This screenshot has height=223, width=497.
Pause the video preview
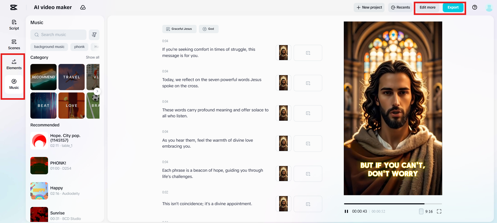[x=346, y=212]
